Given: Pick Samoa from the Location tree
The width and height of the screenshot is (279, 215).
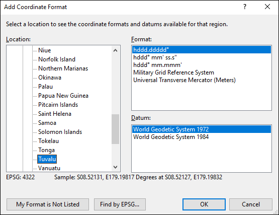Looking at the screenshot, I should coord(47,123).
